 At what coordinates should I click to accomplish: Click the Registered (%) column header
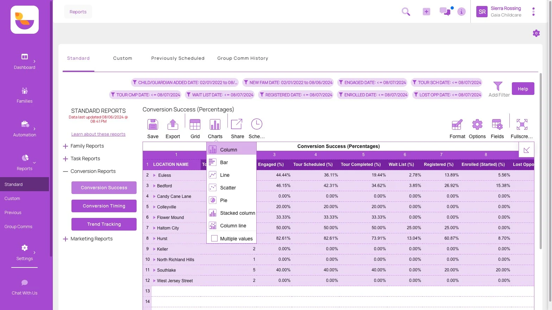pyautogui.click(x=438, y=164)
